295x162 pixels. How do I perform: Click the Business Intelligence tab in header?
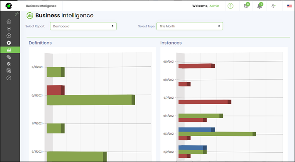click(41, 6)
